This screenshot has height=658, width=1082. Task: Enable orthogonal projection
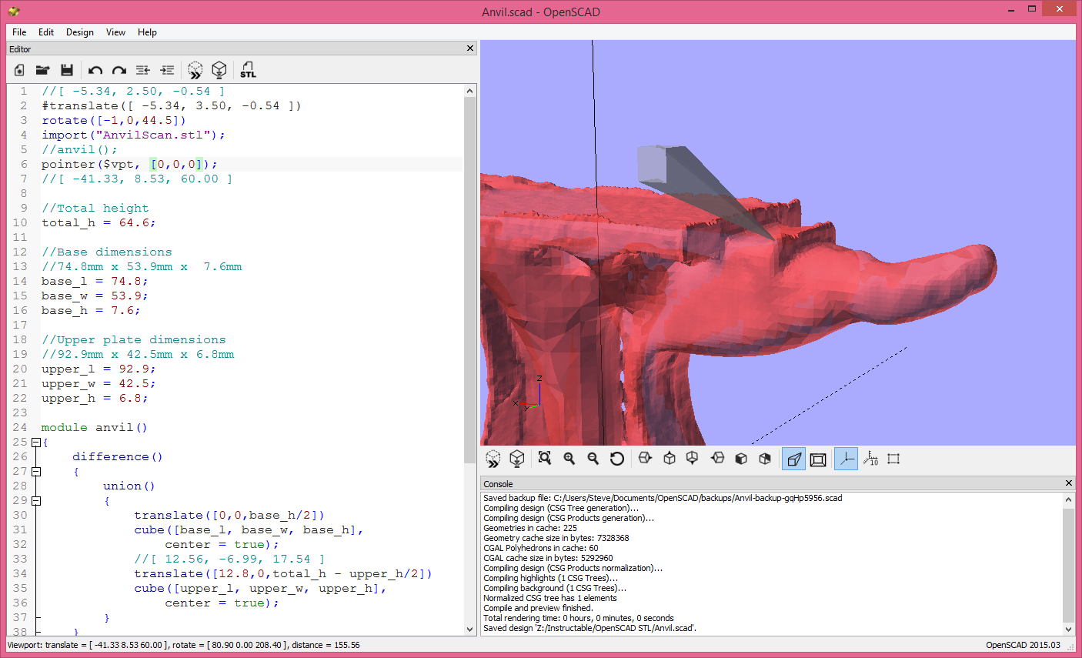[817, 458]
